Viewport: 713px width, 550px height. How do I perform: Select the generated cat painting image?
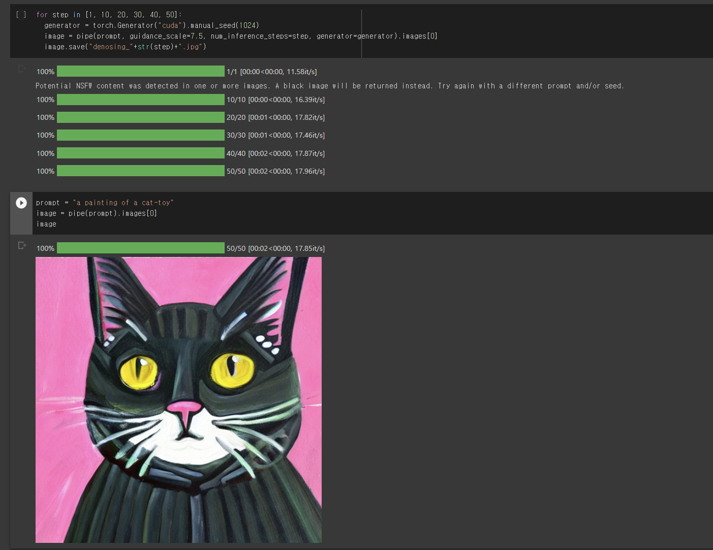(x=178, y=400)
